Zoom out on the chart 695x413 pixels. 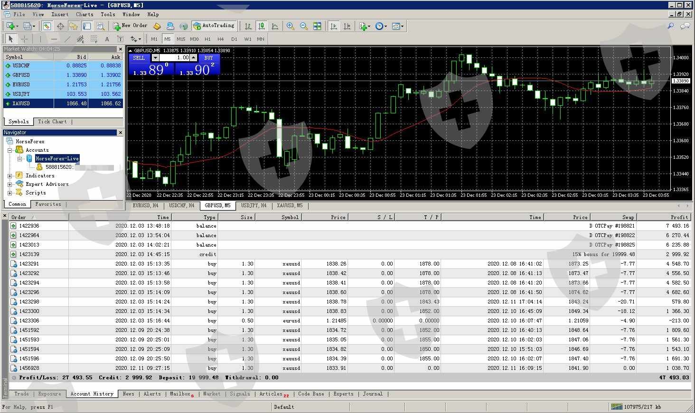pos(303,26)
